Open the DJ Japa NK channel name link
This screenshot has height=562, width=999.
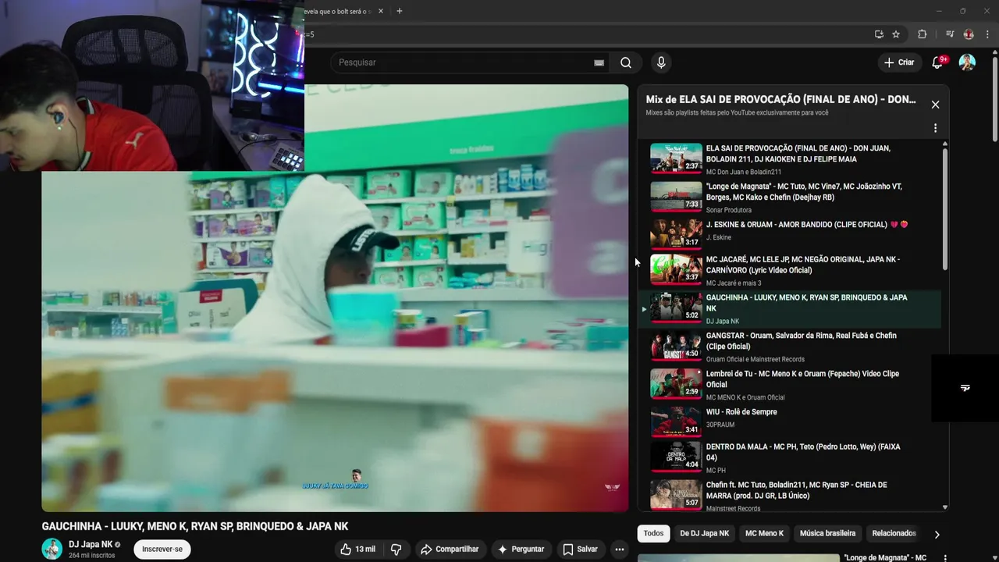click(x=91, y=544)
